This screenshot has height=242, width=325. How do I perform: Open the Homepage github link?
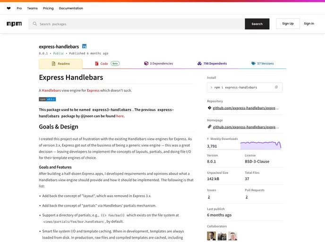coord(246,127)
